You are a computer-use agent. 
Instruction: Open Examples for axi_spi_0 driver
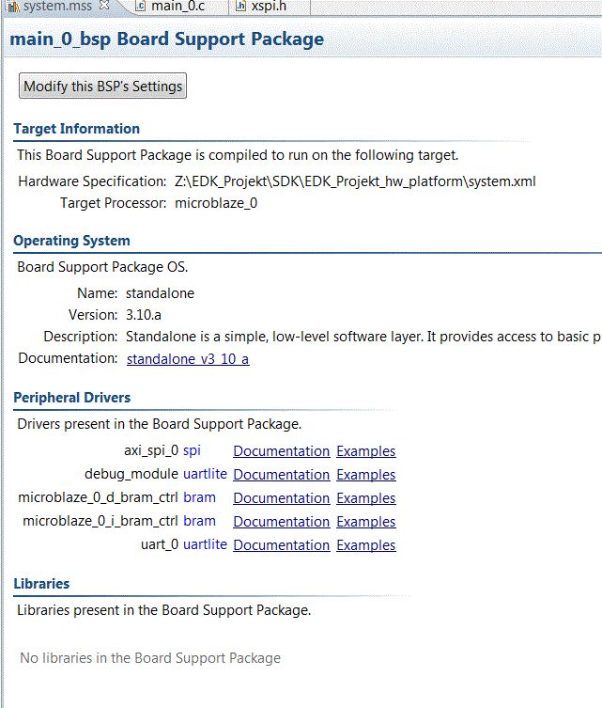click(365, 451)
